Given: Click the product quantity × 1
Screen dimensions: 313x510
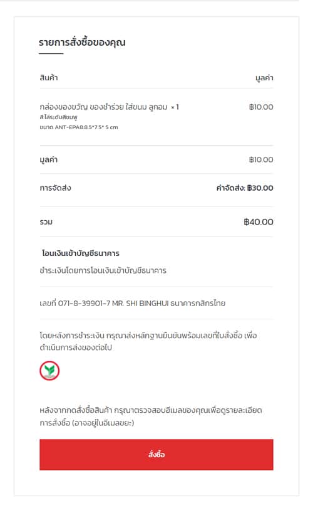Looking at the screenshot, I should [x=175, y=107].
